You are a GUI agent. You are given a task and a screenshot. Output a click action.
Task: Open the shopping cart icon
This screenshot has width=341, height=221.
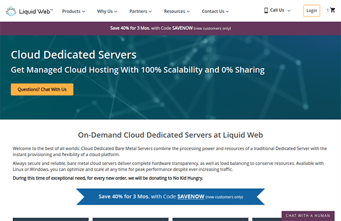point(333,10)
